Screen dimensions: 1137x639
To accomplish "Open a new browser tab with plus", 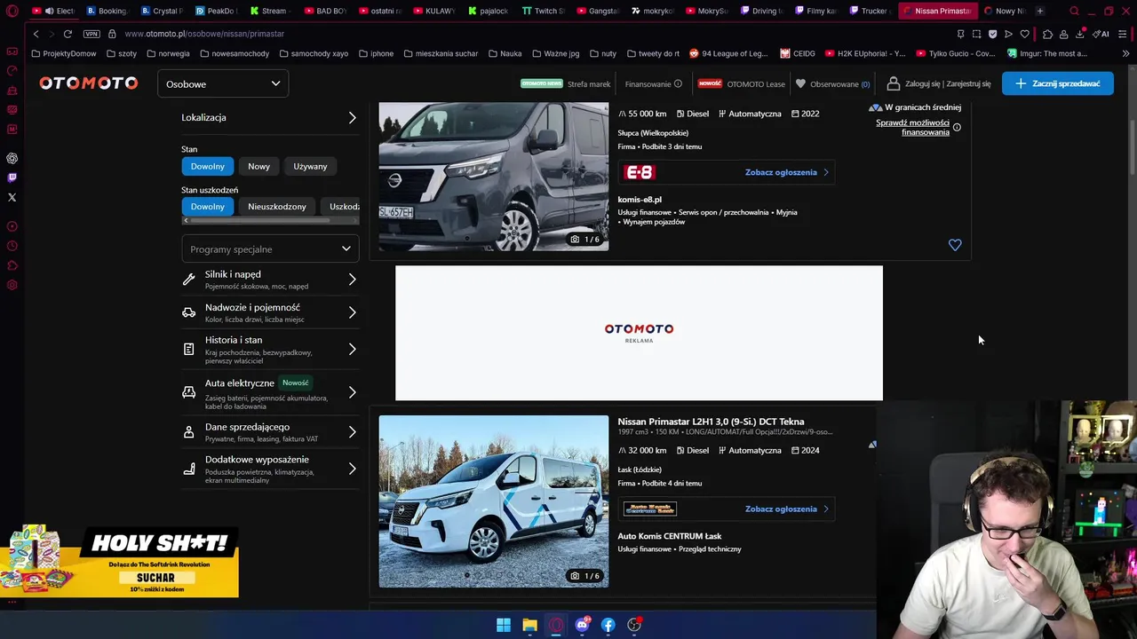I will 1040,11.
